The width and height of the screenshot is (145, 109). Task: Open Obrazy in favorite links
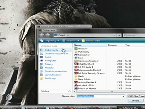[49, 64]
